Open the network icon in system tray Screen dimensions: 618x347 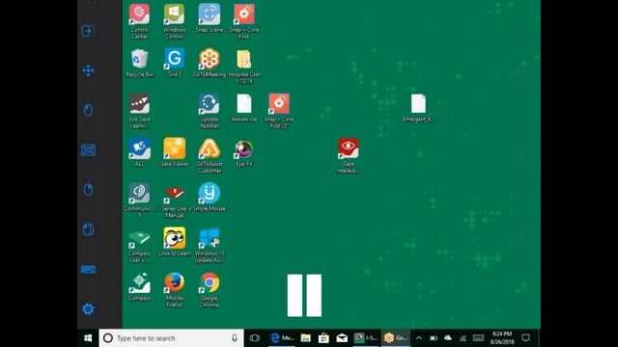coord(463,338)
